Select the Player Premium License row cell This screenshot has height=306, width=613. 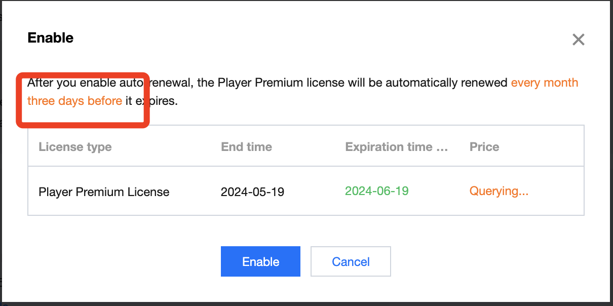[104, 192]
